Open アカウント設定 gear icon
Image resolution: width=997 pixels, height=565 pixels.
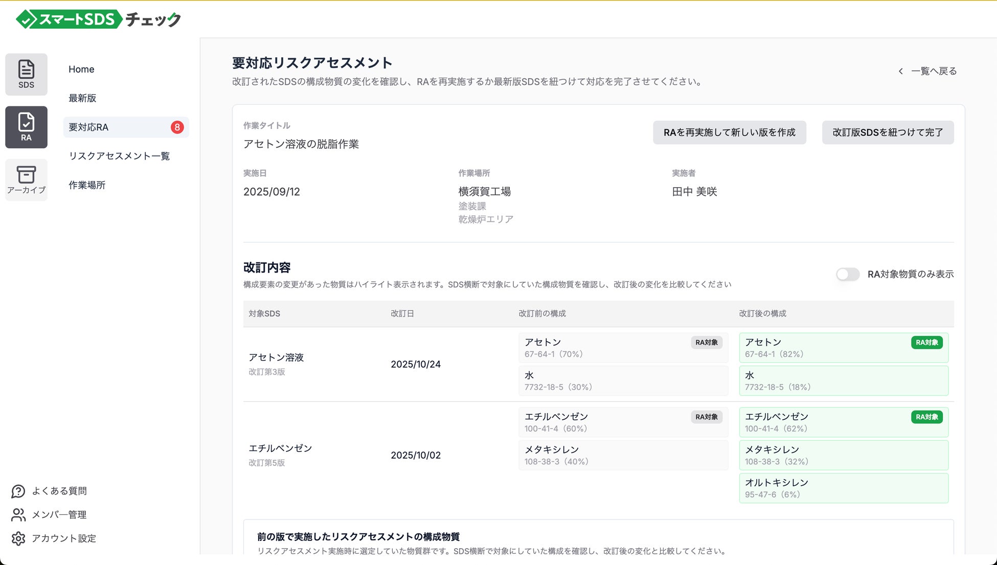18,538
